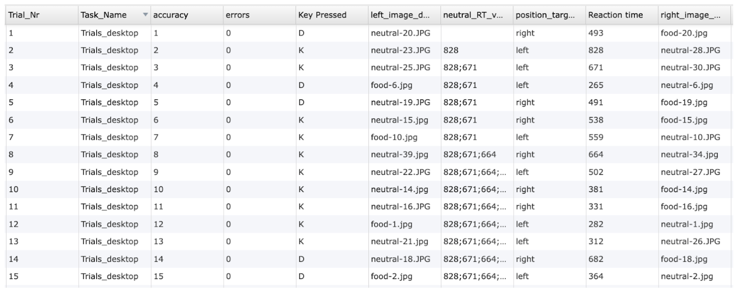Select the position value right in trial 8
737x293 pixels.
[525, 154]
